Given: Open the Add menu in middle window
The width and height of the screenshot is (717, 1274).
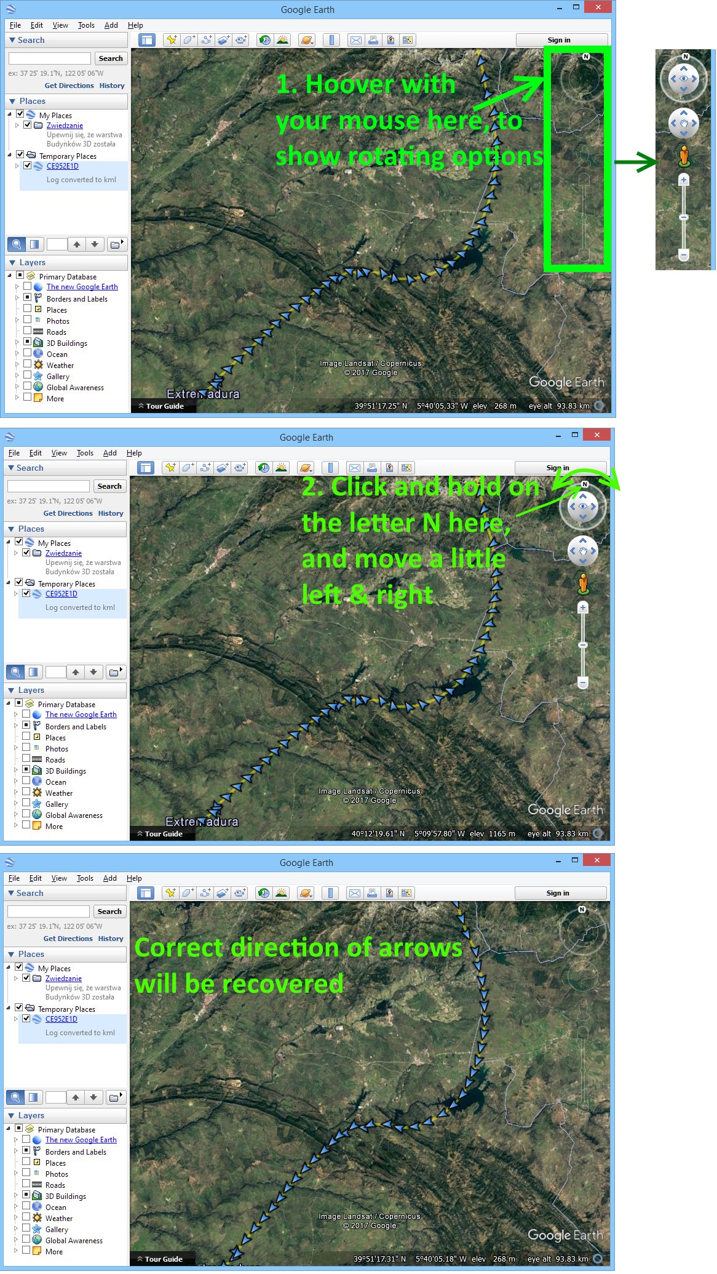Looking at the screenshot, I should coord(110,453).
